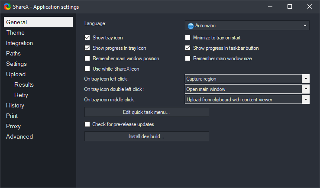Toggle the Show tray icon checkbox
320x188 pixels.
tap(87, 38)
